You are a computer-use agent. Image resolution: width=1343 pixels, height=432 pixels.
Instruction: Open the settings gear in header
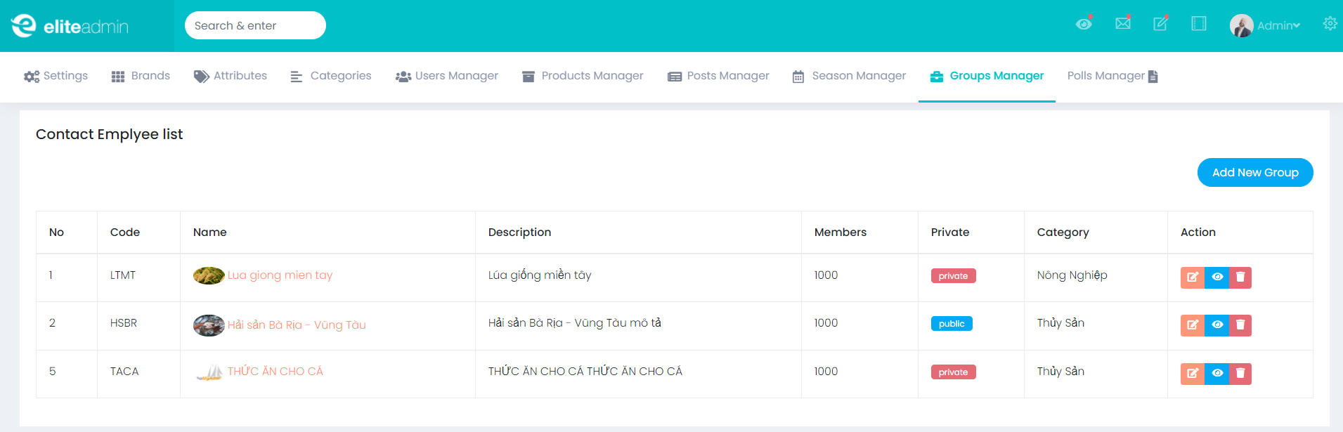pos(1330,24)
